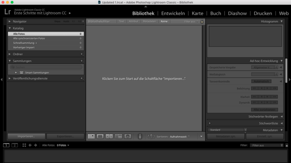Open Weißabgleich dropdown
Image resolution: width=291 pixels, height=163 pixels.
pyautogui.click(x=264, y=74)
